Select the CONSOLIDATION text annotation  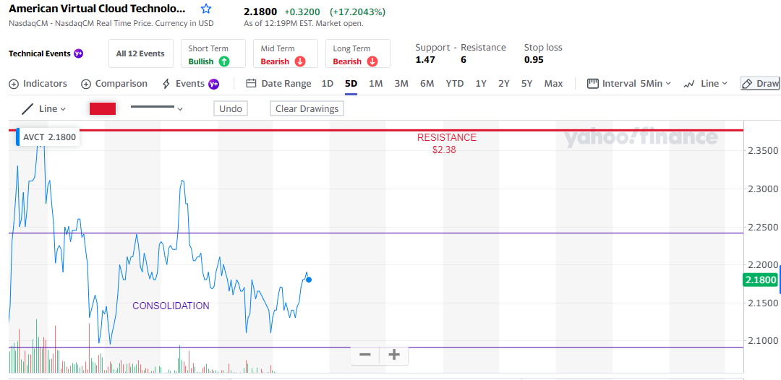[x=171, y=306]
